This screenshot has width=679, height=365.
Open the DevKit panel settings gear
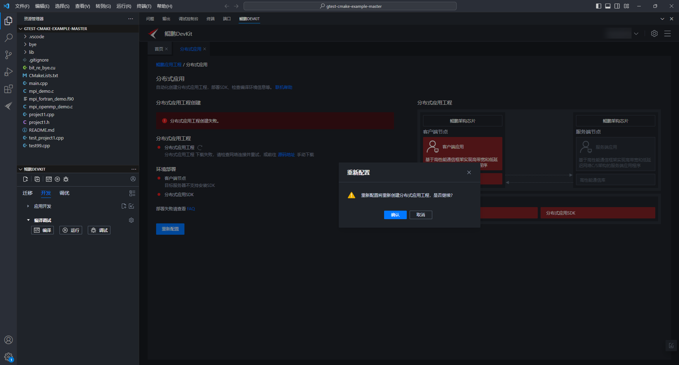pos(654,34)
